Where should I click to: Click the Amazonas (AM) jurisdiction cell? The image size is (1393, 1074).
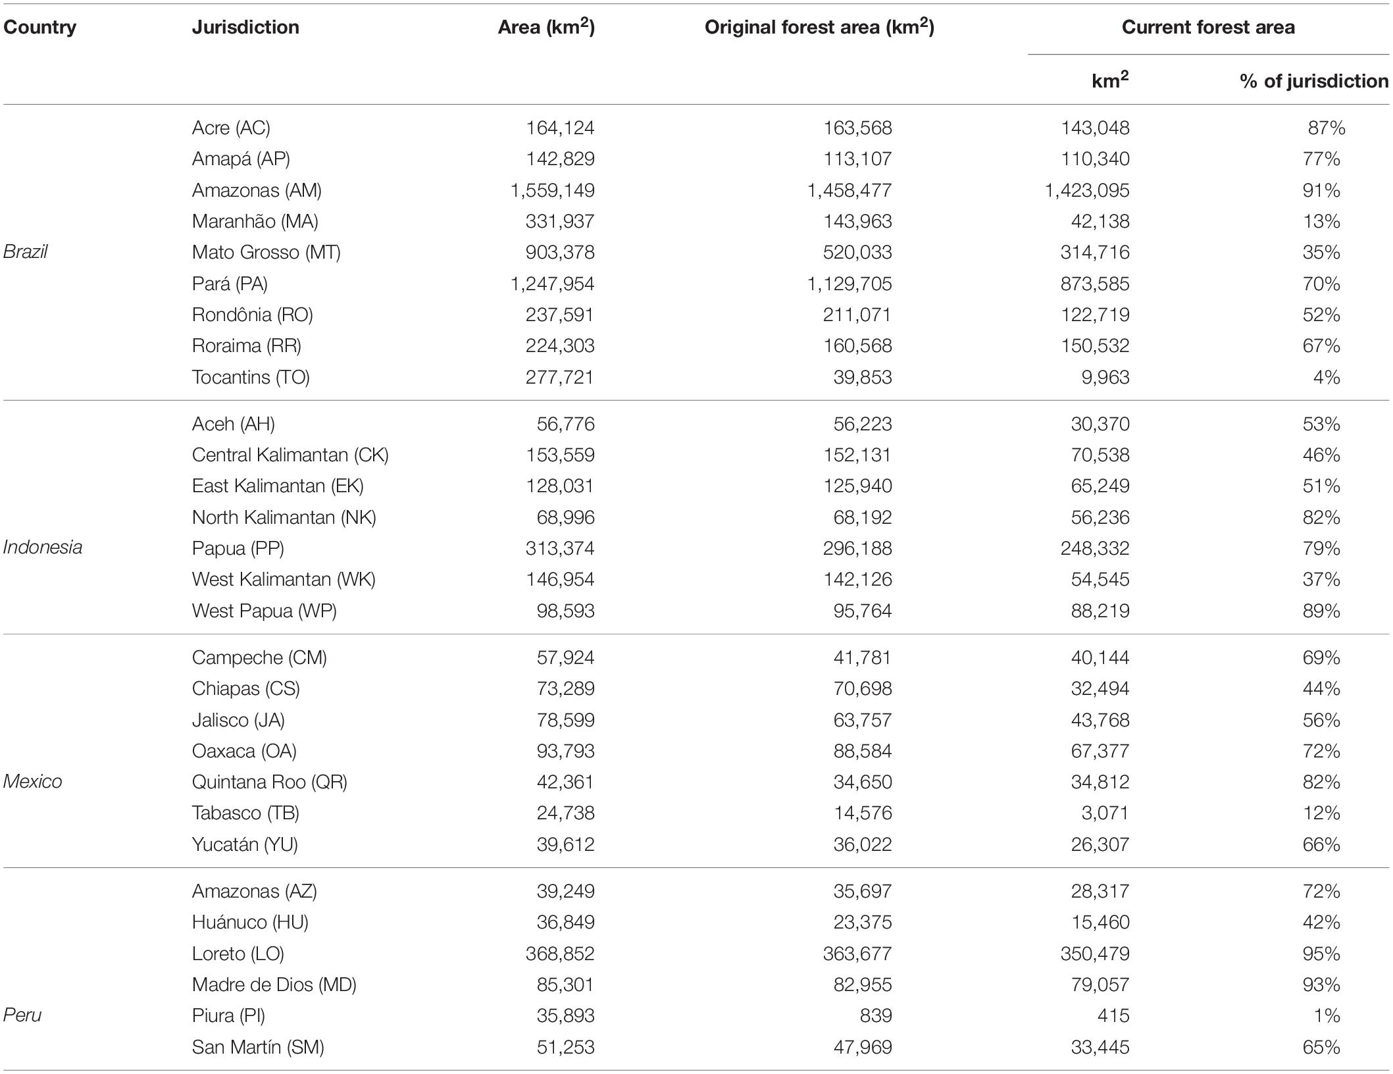[257, 190]
